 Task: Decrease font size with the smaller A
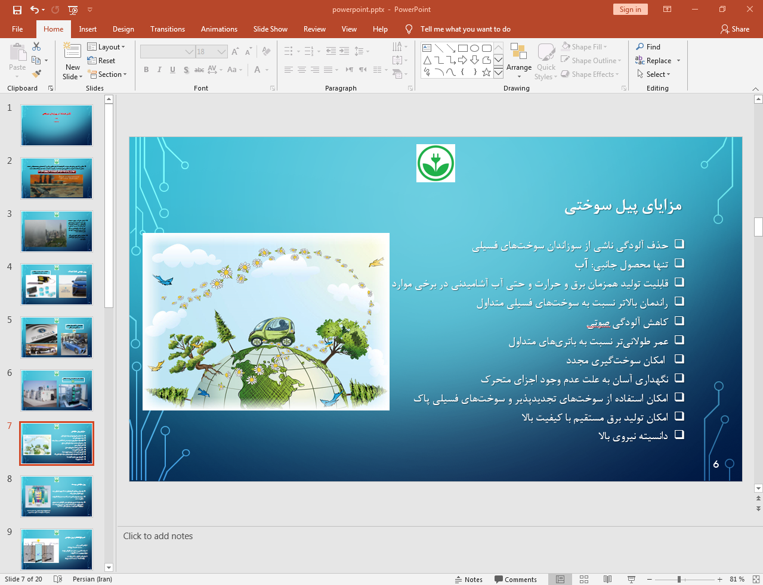(248, 52)
